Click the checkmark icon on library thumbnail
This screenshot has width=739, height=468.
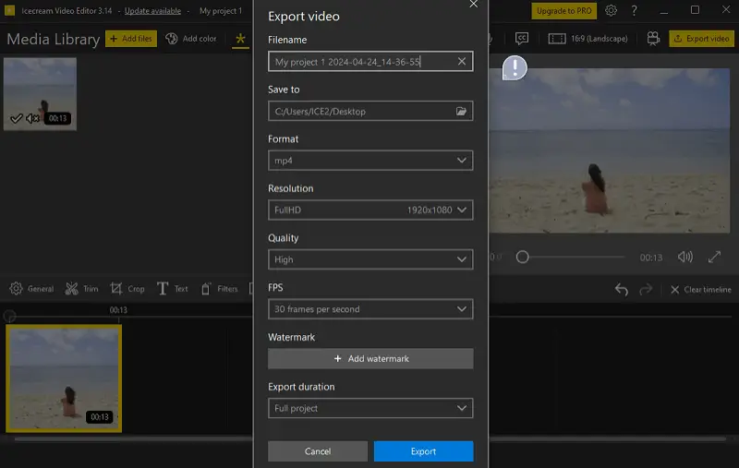[16, 118]
